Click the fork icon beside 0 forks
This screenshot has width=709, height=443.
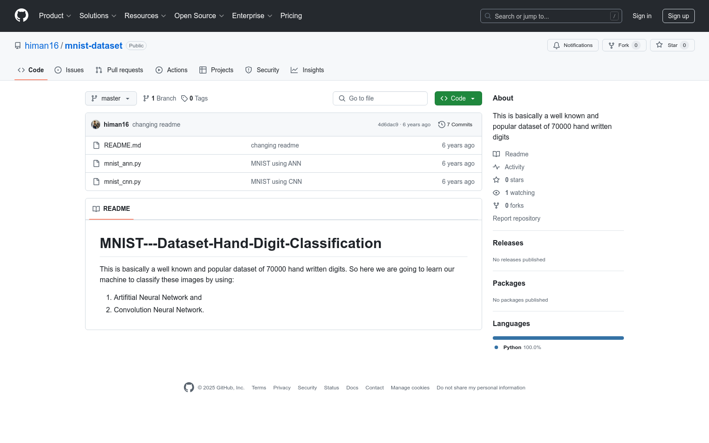[496, 206]
